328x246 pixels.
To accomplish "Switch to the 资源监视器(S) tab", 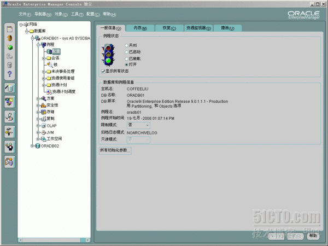I will point(198,28).
